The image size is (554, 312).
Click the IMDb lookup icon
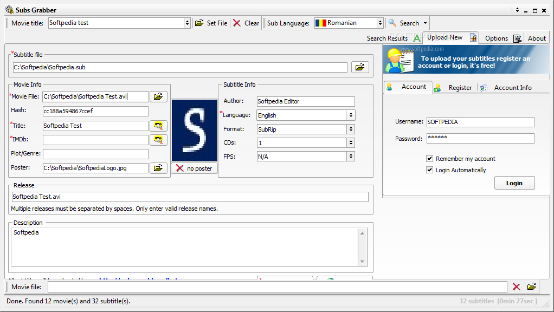coord(158,140)
